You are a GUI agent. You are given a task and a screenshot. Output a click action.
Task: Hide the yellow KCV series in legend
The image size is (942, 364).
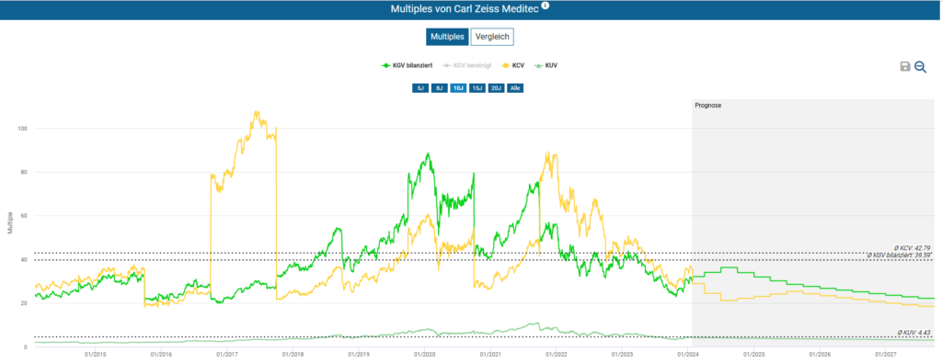[x=513, y=65]
